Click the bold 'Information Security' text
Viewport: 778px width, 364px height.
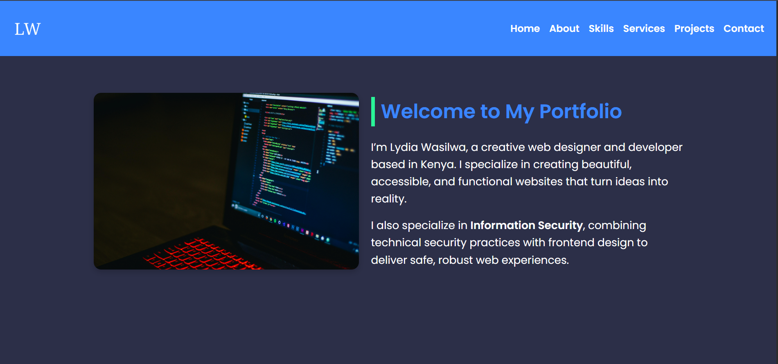pos(526,225)
